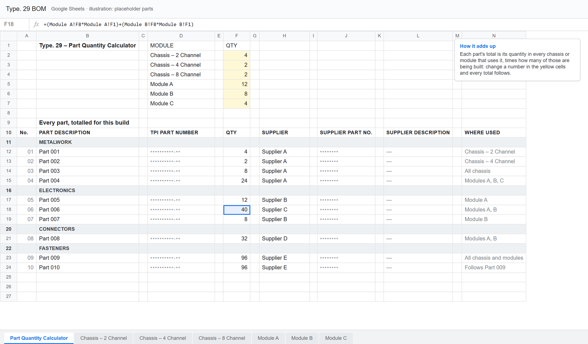Select the Part 008 quantity cell showing 32
This screenshot has width=588, height=344.
click(237, 239)
